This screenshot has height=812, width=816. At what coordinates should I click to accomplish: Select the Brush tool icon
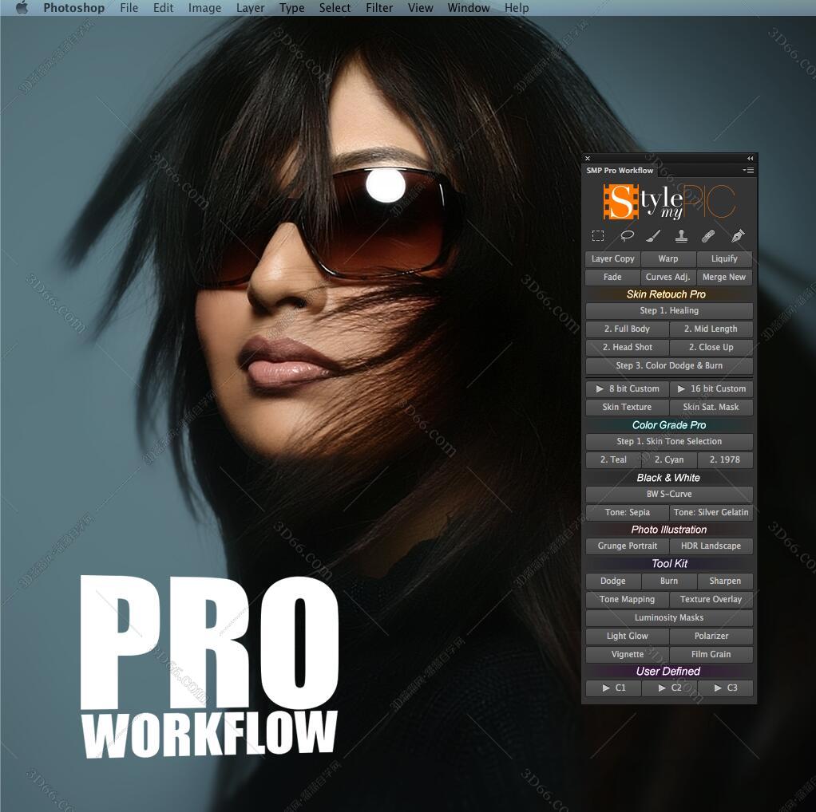pos(653,236)
